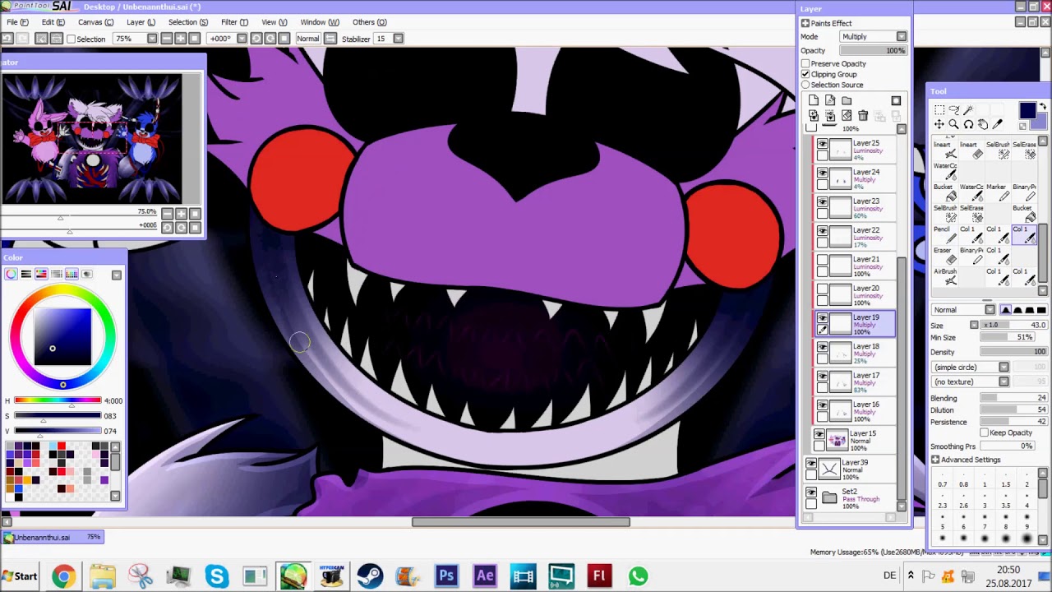Screen dimensions: 1052x592
Task: Collapse the Advanced Settings section
Action: (x=935, y=460)
